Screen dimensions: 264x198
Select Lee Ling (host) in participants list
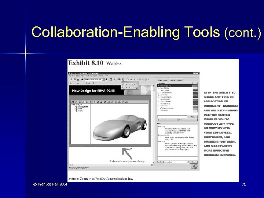click(x=175, y=86)
